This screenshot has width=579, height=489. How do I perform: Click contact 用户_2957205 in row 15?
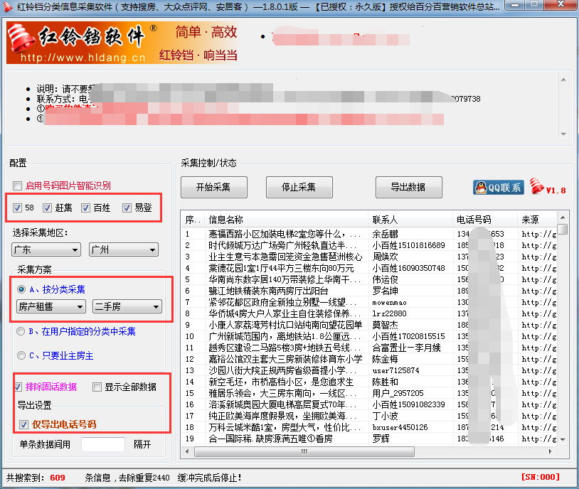tap(398, 394)
